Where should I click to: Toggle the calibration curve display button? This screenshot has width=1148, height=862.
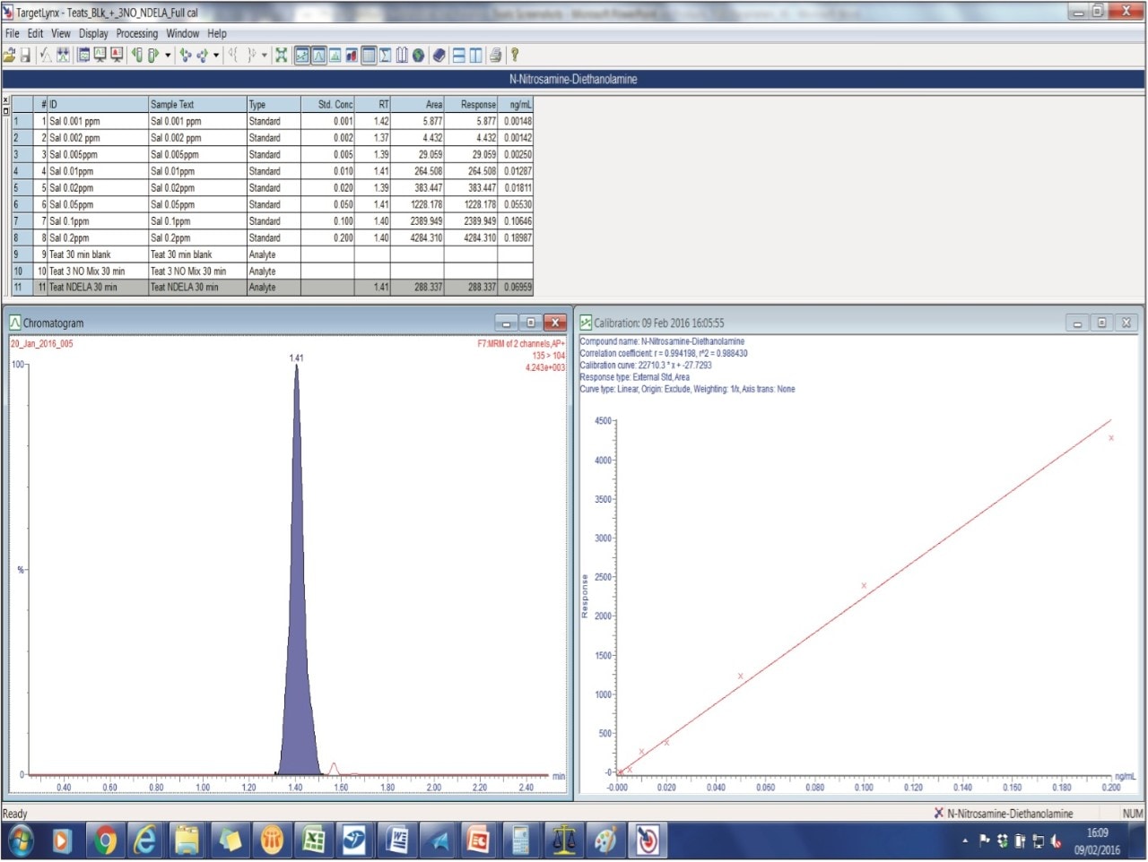pos(303,55)
